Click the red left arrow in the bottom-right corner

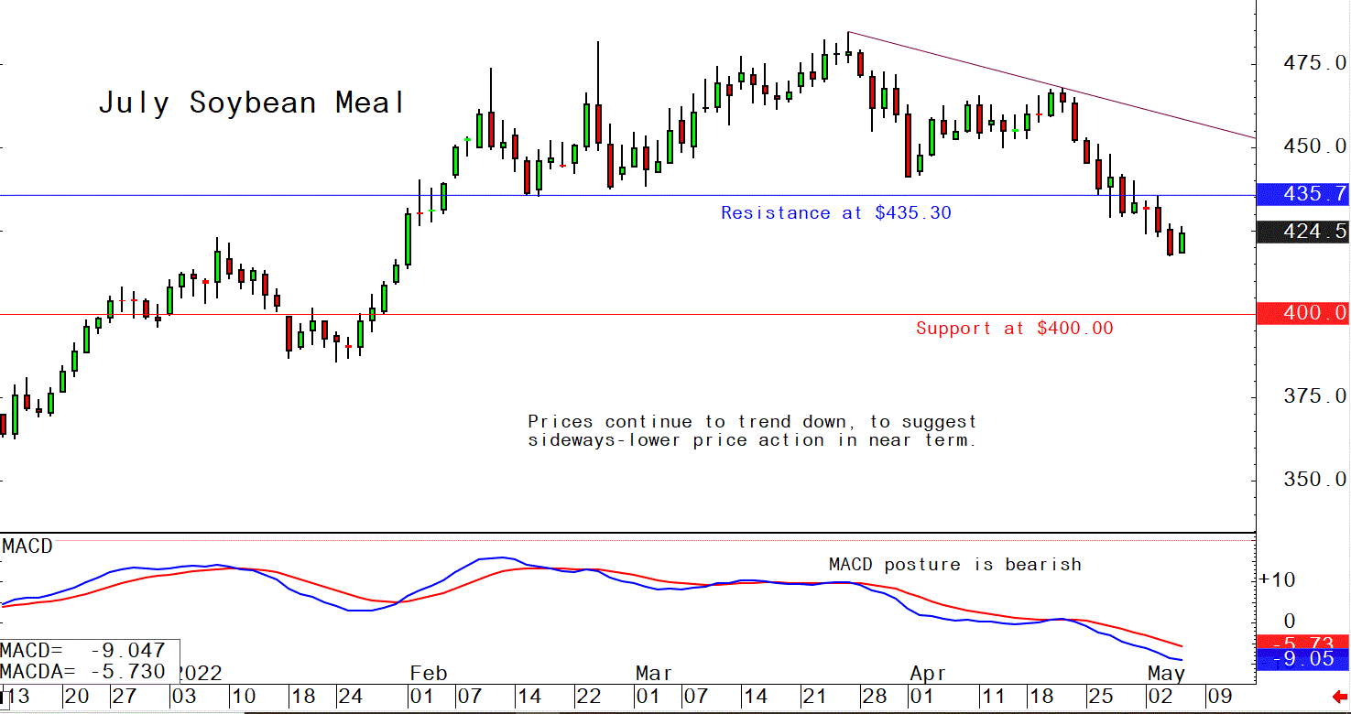point(1340,698)
